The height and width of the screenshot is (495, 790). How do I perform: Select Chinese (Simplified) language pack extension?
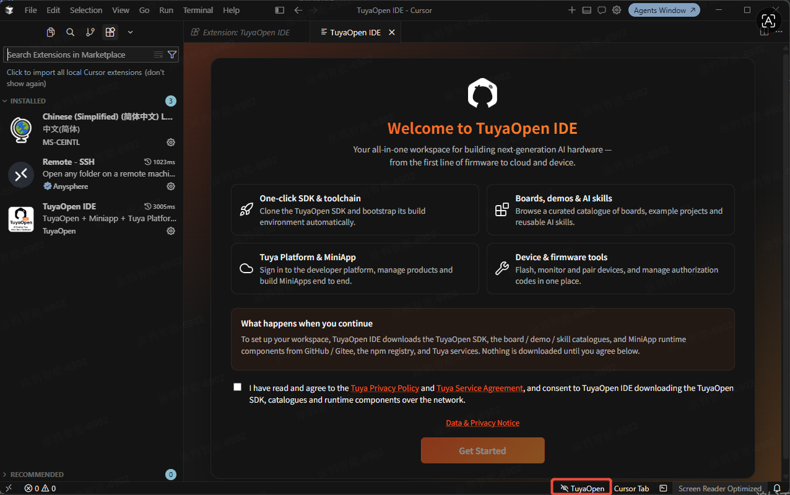91,129
